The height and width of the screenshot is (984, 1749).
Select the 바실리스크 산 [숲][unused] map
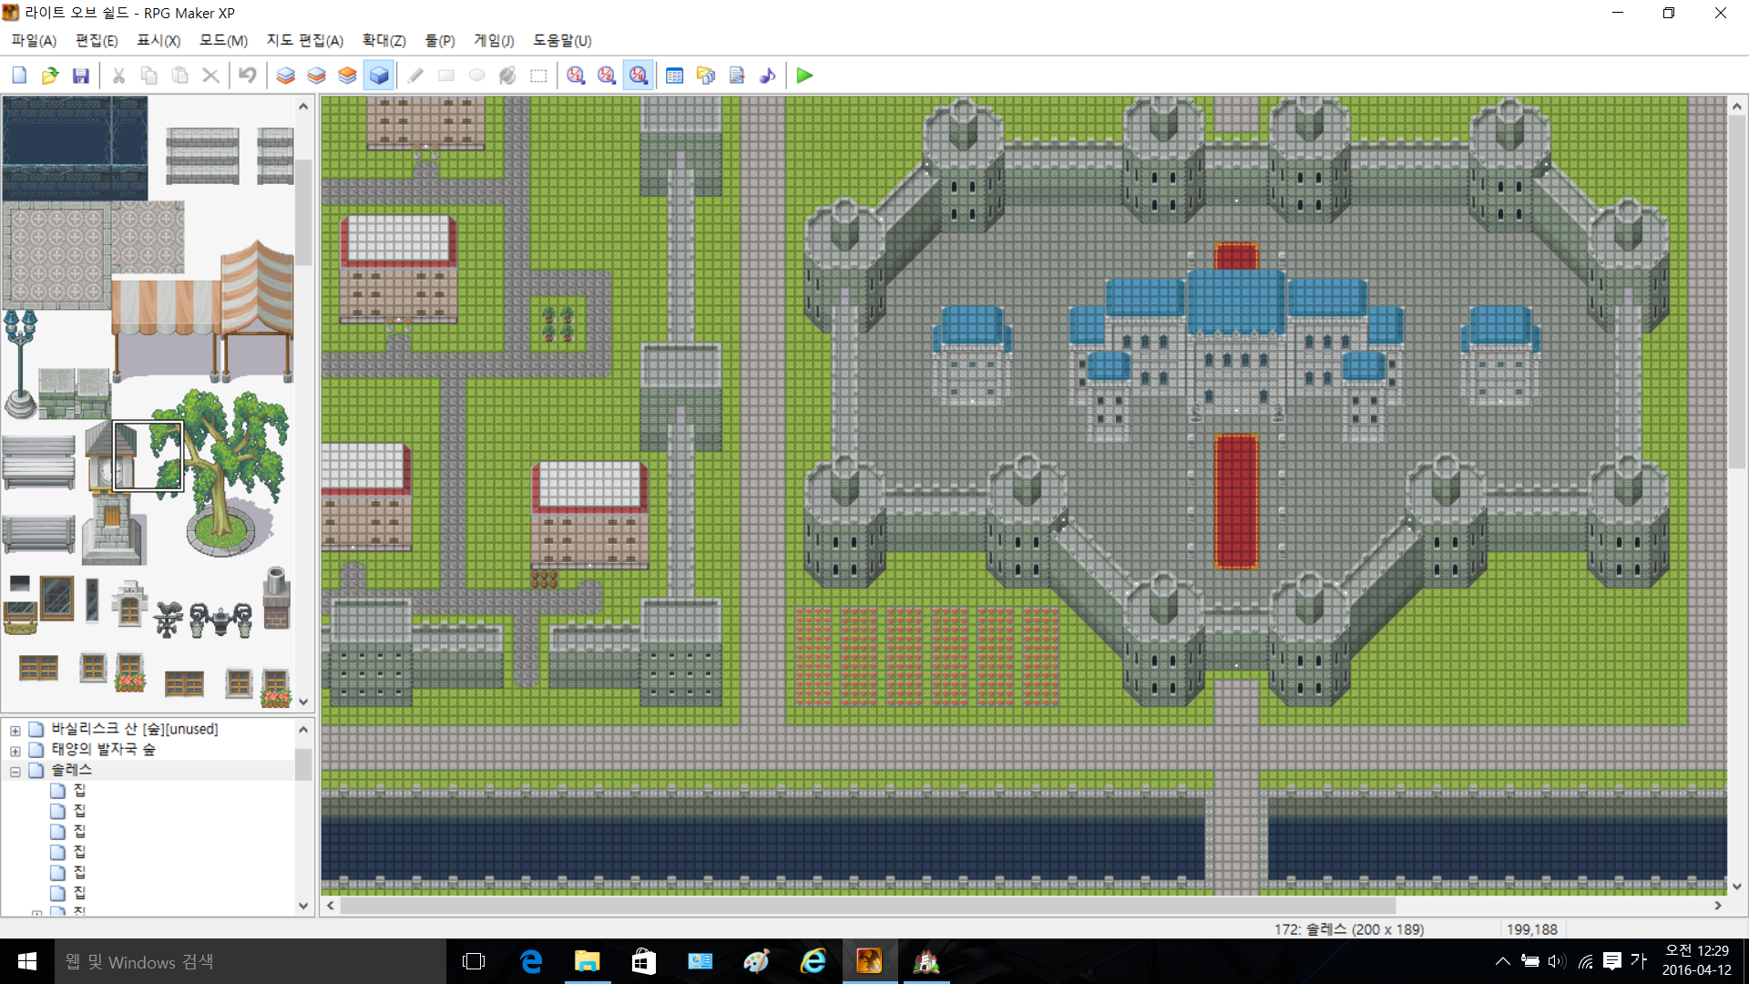(x=135, y=729)
